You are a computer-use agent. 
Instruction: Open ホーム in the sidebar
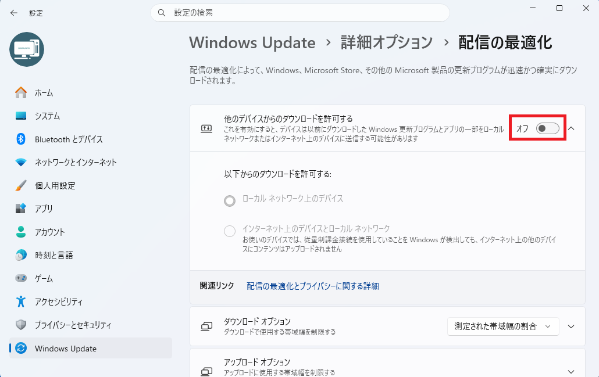coord(91,93)
